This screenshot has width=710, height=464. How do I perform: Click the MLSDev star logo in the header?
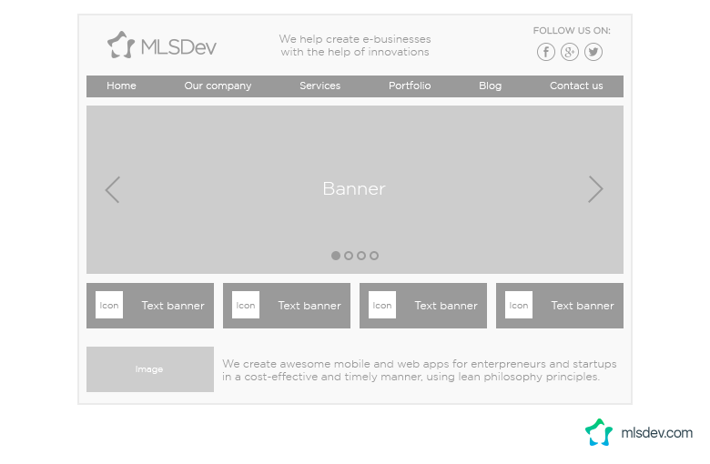(x=121, y=45)
